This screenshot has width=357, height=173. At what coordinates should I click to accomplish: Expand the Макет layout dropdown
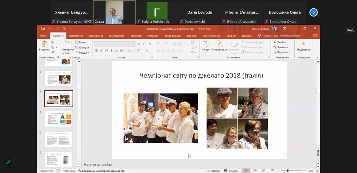(82, 42)
